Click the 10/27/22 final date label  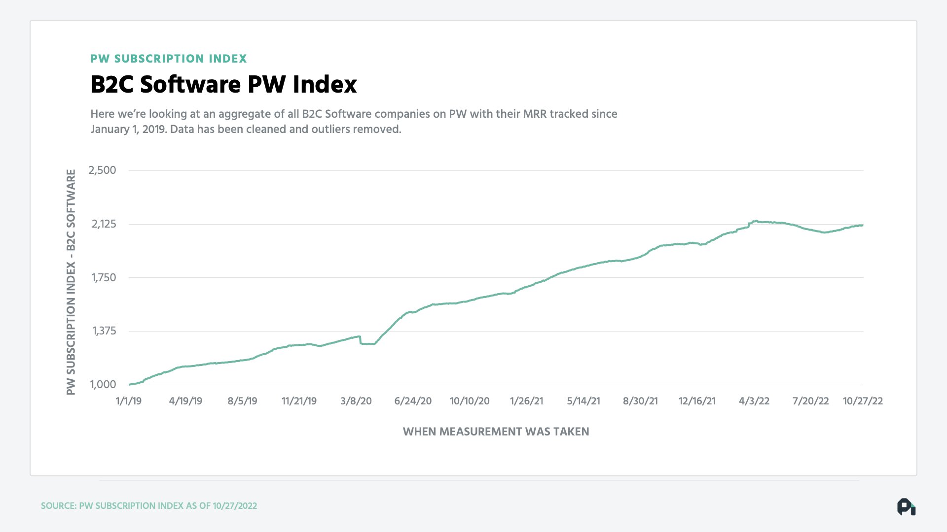pyautogui.click(x=863, y=401)
